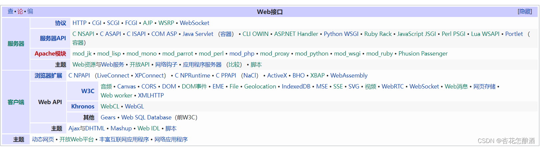Open the mod_wsgi link
The width and height of the screenshot is (540, 147).
pyautogui.click(x=347, y=54)
